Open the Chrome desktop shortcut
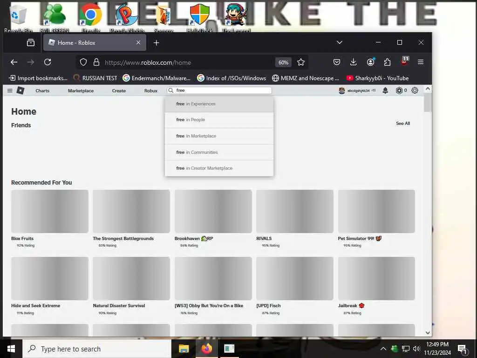 (x=91, y=18)
